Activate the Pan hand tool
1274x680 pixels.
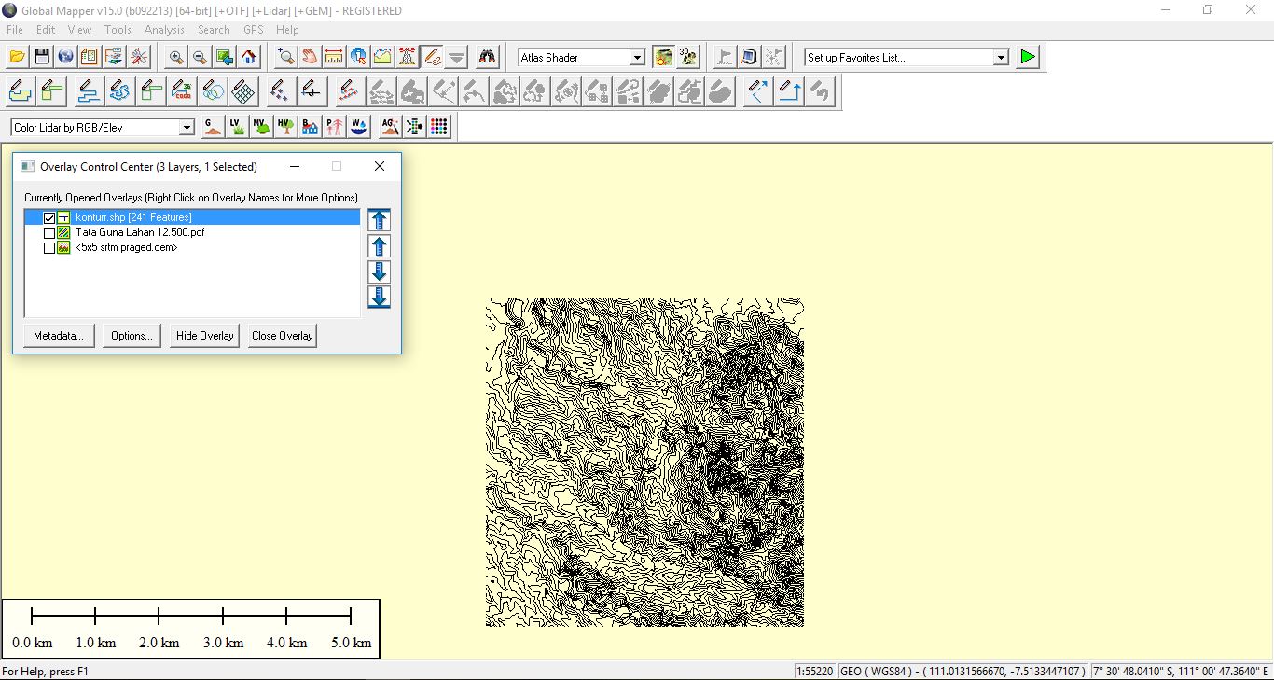[x=309, y=57]
